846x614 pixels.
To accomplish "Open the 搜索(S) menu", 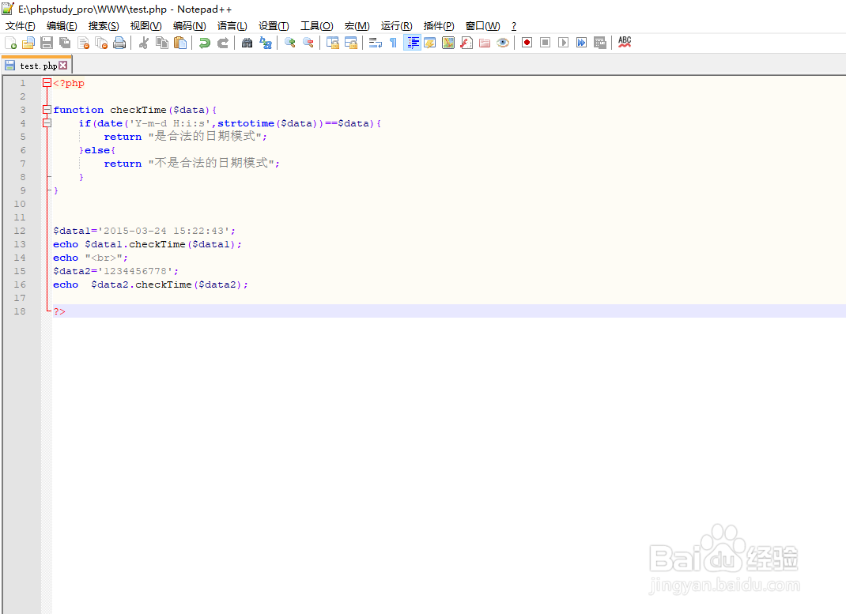I will (104, 26).
